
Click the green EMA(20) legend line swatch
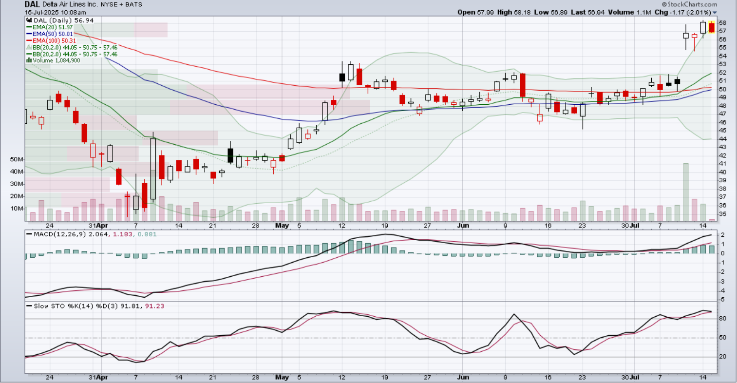pyautogui.click(x=29, y=28)
